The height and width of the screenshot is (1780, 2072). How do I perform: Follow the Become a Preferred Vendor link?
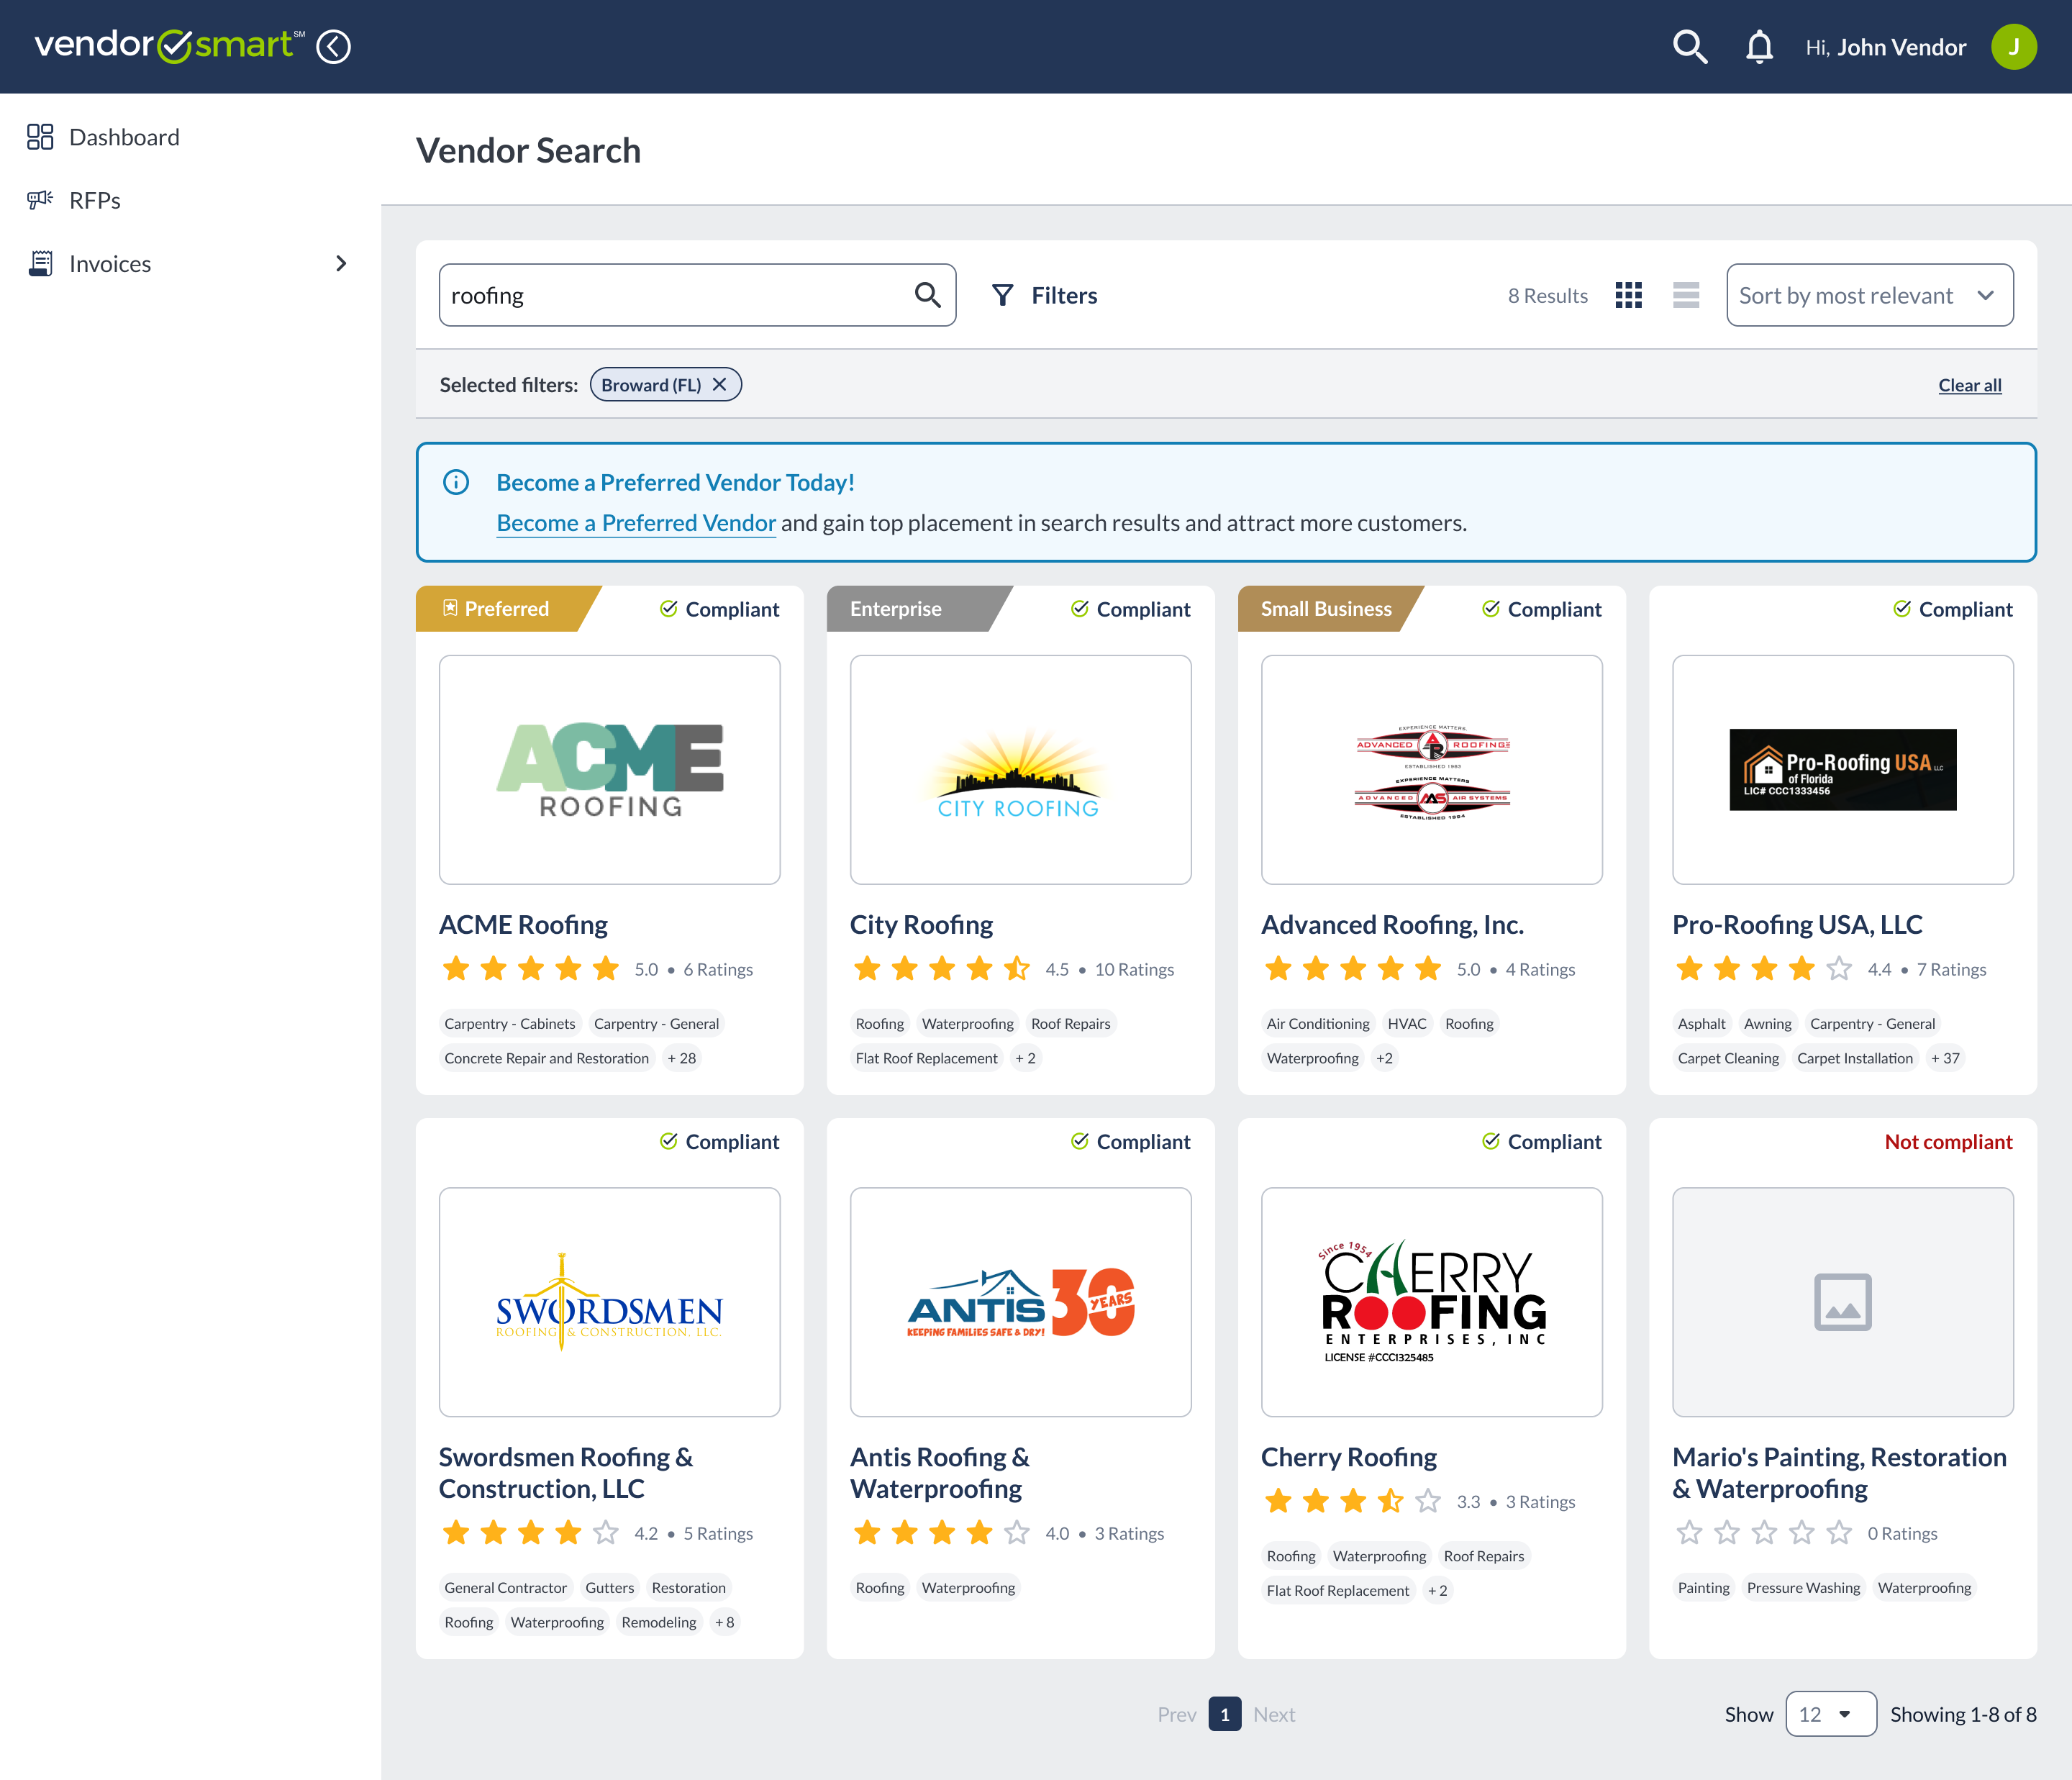(636, 523)
